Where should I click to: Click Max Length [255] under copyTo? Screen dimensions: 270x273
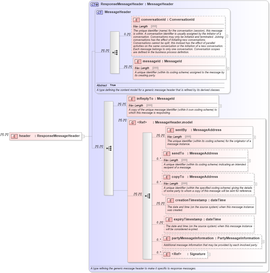pyautogui.click(x=175, y=184)
